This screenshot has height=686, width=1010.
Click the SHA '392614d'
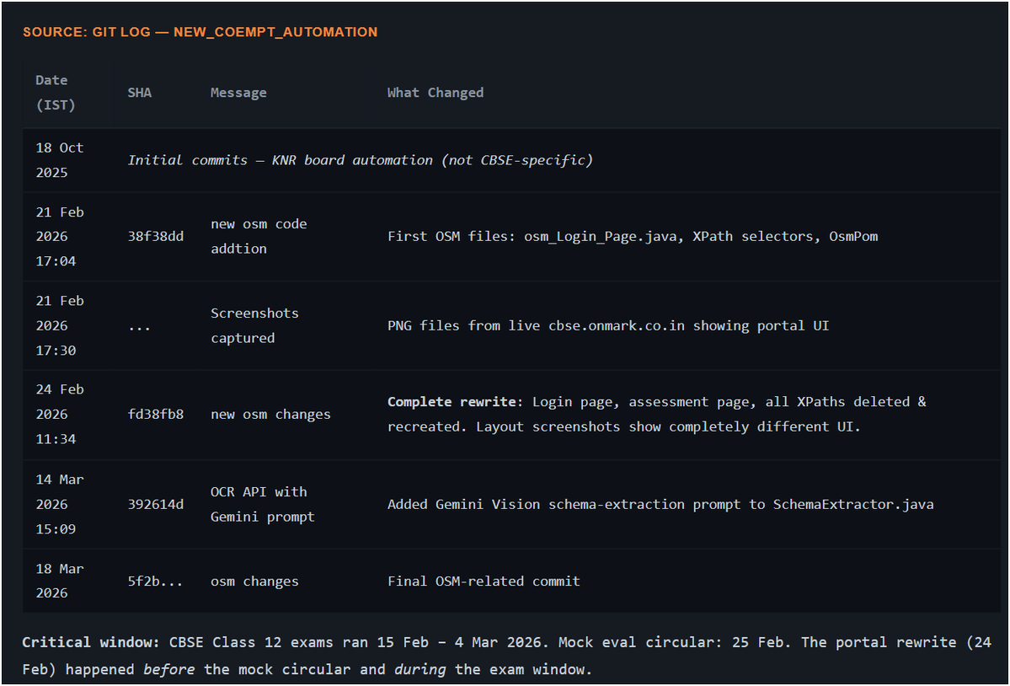[155, 504]
